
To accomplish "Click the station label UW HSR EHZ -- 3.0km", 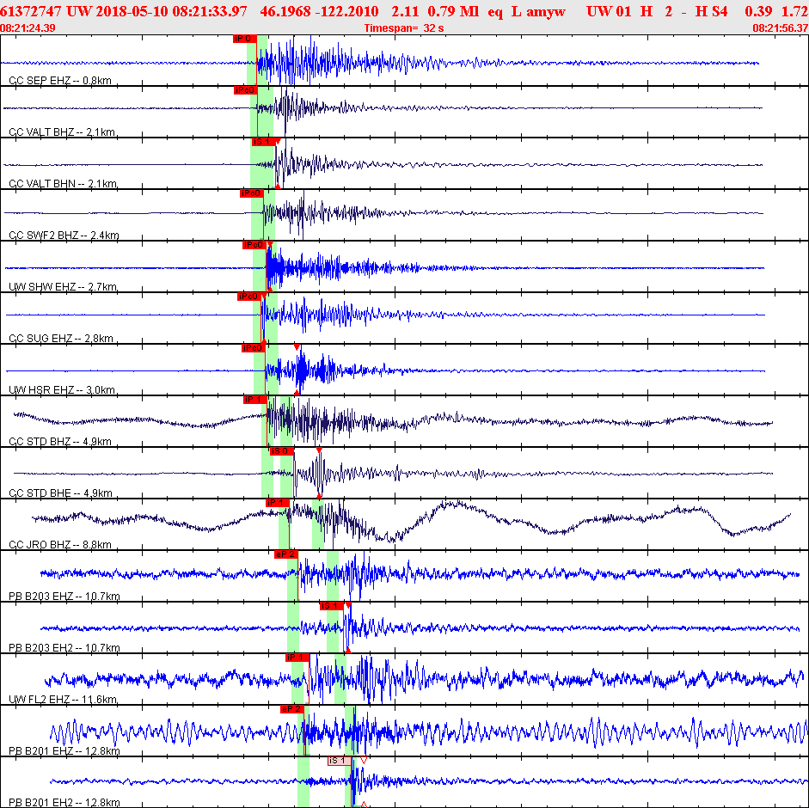I will (62, 390).
